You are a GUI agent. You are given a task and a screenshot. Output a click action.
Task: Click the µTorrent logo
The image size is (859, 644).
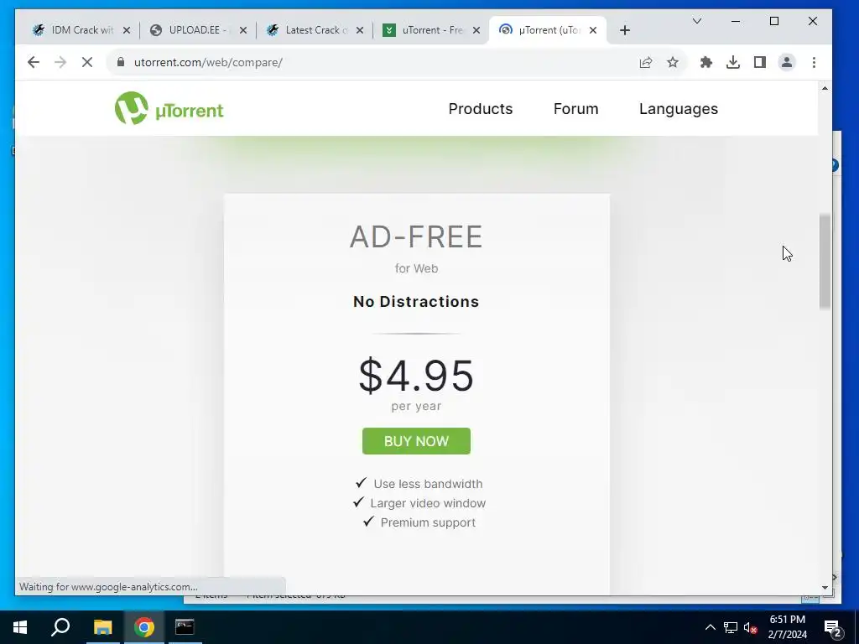click(x=169, y=108)
